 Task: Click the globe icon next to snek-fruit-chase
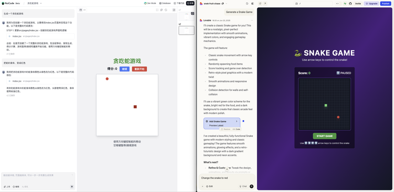click(x=223, y=4)
